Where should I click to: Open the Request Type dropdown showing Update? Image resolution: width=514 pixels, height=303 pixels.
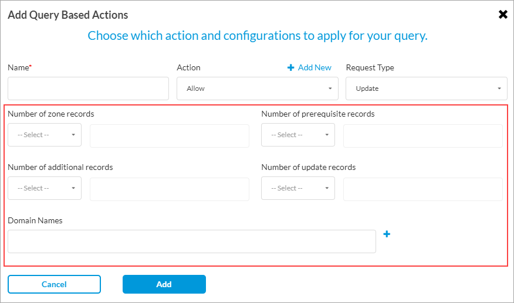[426, 88]
